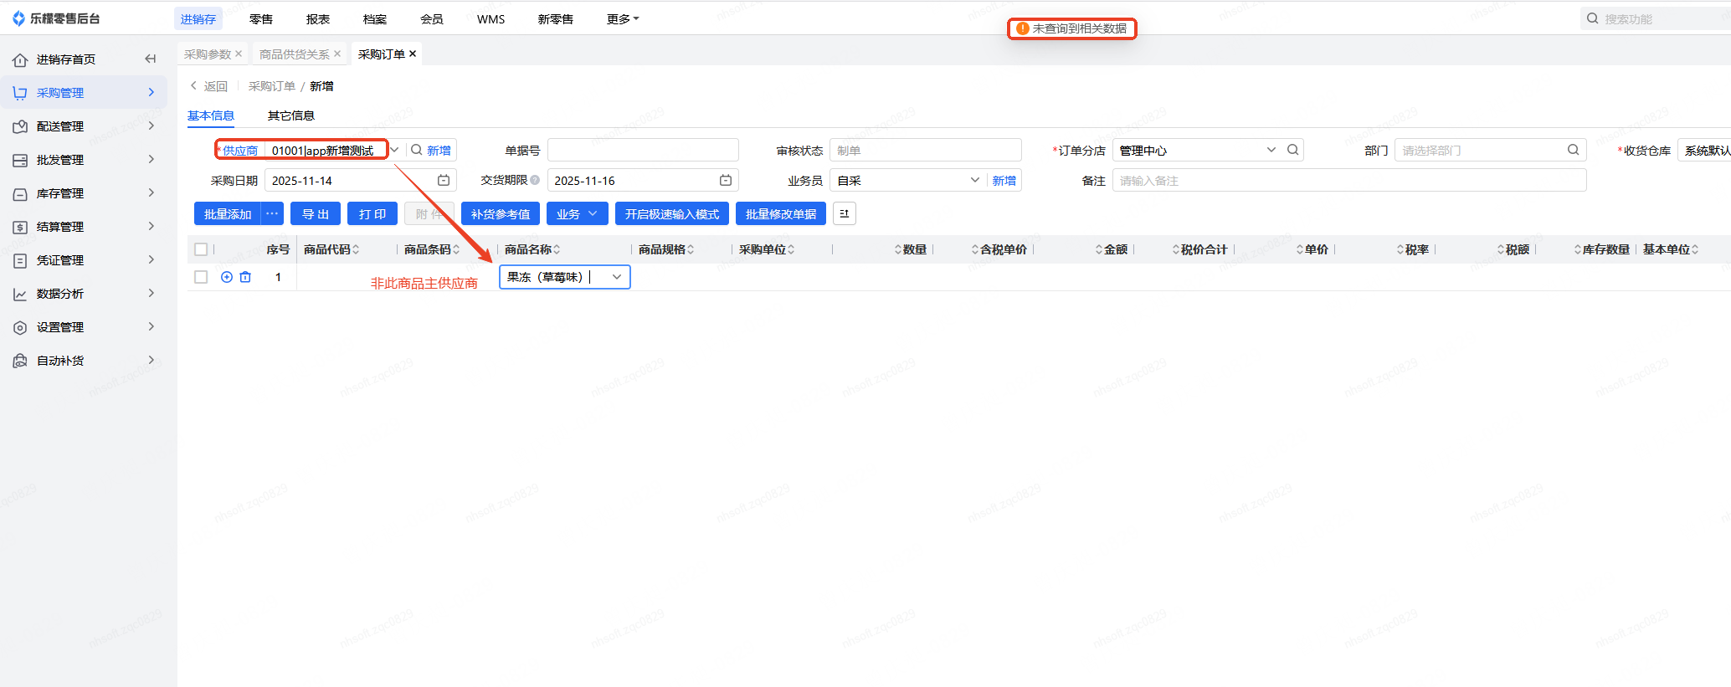Check the row 1 checkbox
The image size is (1731, 687).
click(x=201, y=277)
